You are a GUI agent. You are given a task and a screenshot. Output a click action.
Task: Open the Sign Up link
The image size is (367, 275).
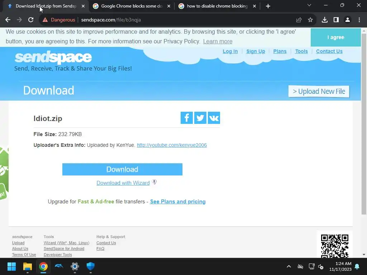(x=256, y=51)
